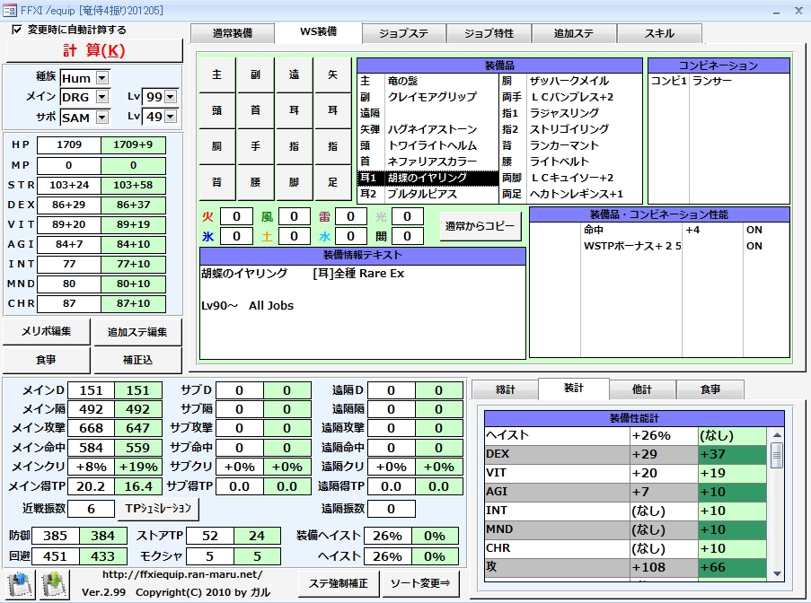
Task: Click ステ強制補正 button
Action: tap(339, 583)
